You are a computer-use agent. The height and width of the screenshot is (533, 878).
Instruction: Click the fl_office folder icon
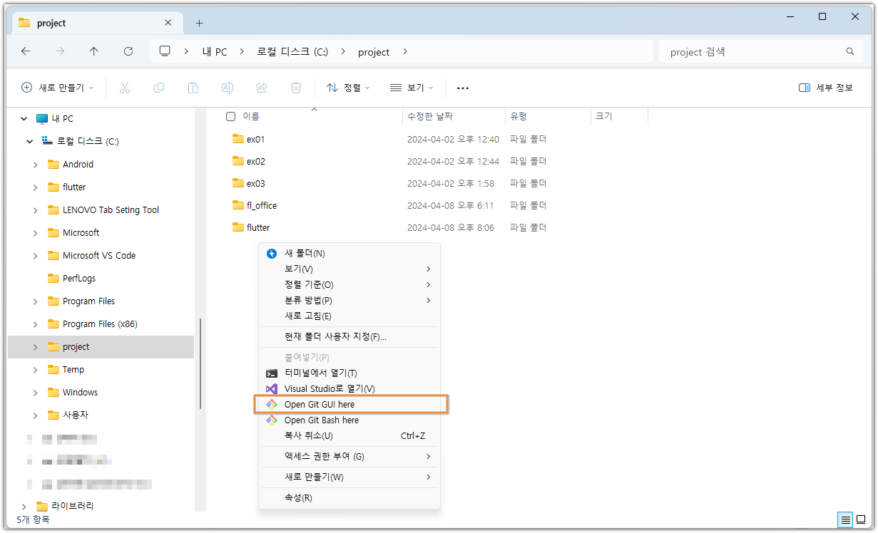point(238,205)
